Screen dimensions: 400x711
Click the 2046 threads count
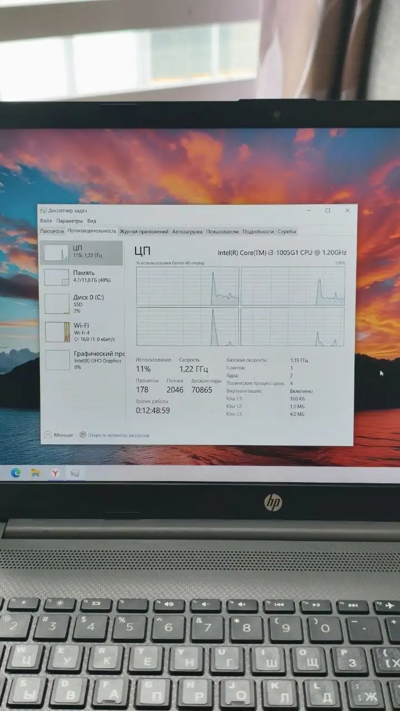point(175,390)
